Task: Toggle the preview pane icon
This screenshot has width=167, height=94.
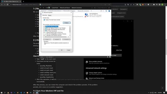Action: (x=106, y=11)
